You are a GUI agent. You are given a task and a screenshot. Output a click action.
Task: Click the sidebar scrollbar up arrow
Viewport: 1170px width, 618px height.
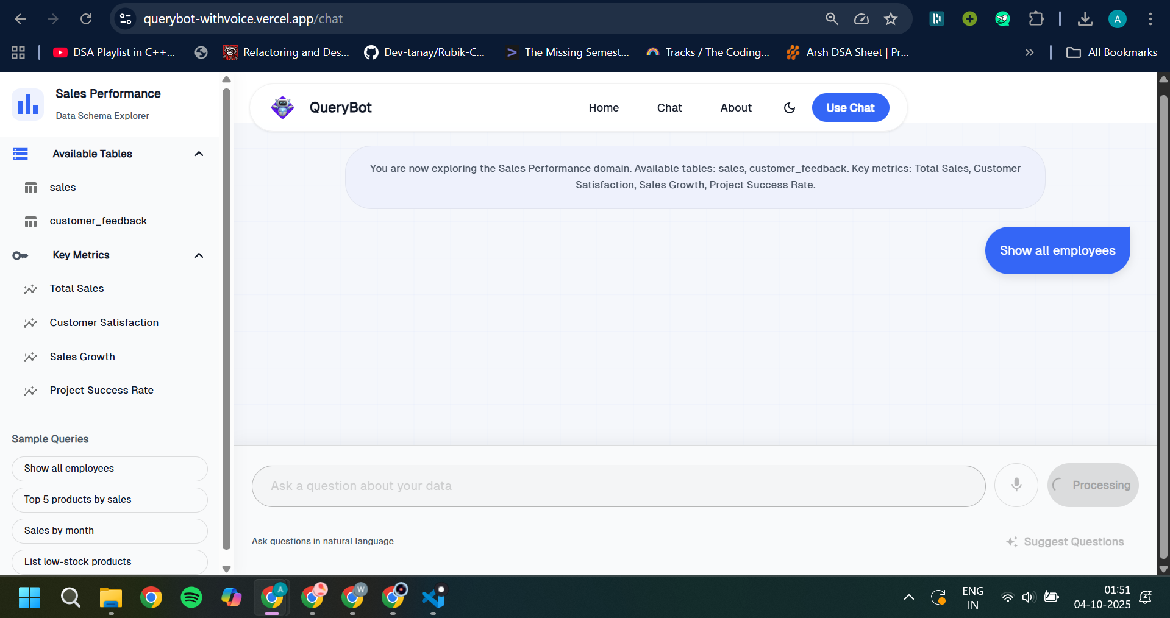(226, 79)
